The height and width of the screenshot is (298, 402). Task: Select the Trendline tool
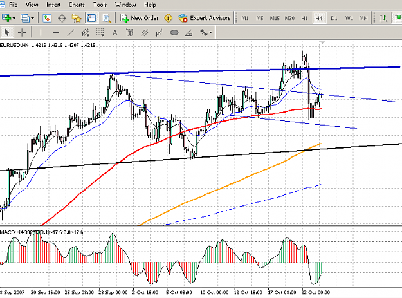[71, 33]
